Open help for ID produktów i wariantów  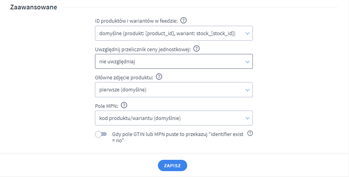click(184, 20)
